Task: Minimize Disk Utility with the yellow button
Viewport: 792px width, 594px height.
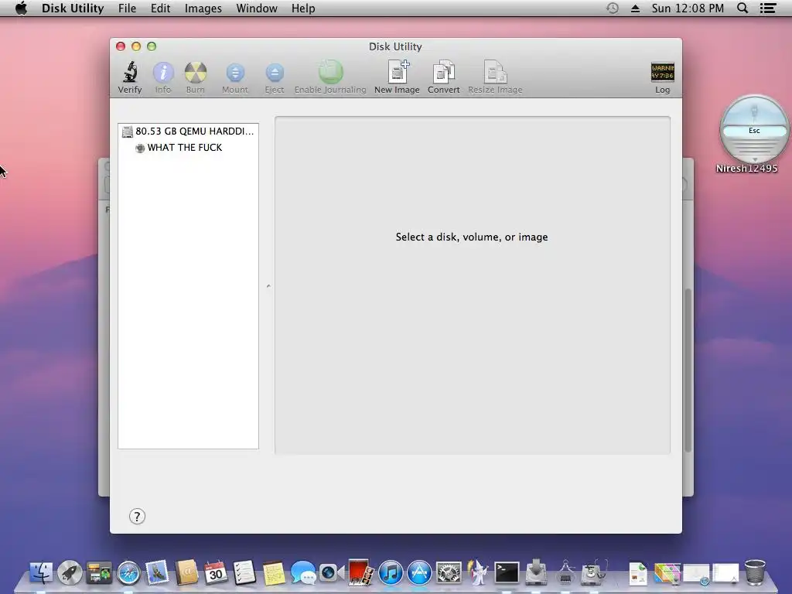Action: pos(136,46)
